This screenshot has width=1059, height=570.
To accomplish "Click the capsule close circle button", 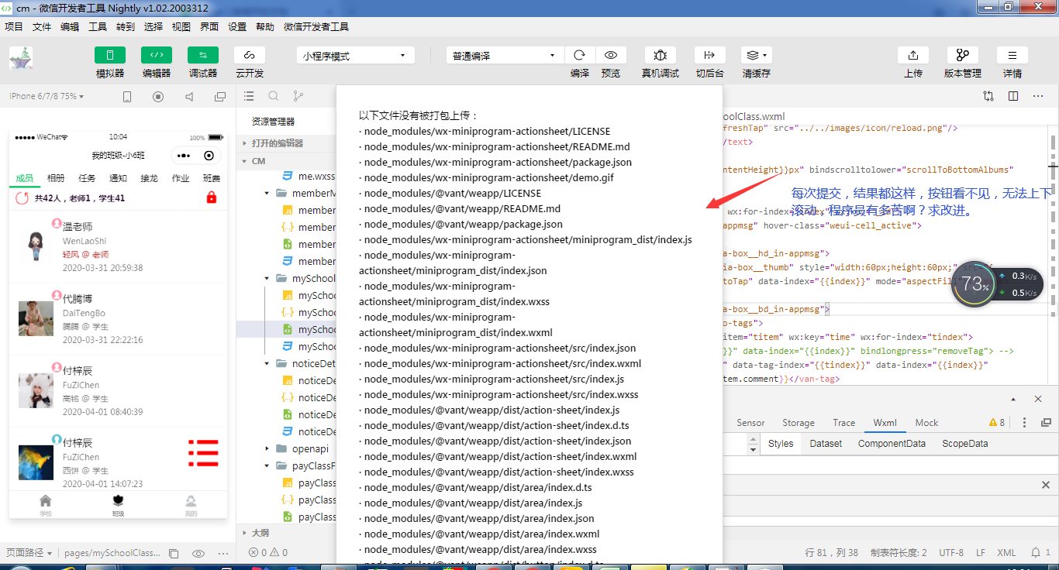I will [x=208, y=156].
